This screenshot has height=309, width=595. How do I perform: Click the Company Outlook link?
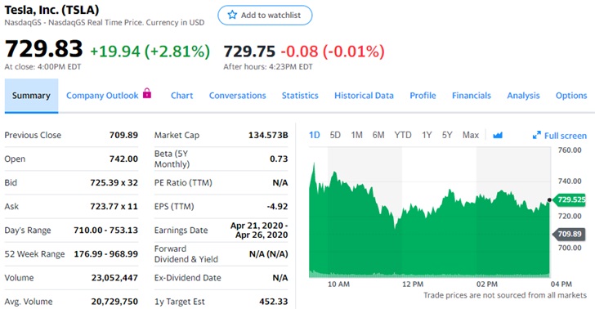point(102,96)
